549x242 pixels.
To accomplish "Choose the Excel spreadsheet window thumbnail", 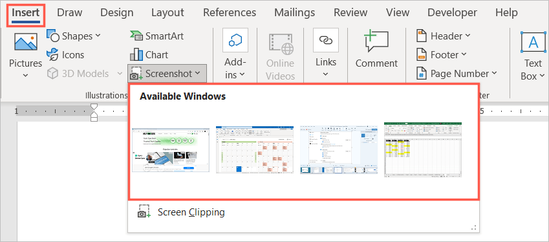I will point(423,149).
